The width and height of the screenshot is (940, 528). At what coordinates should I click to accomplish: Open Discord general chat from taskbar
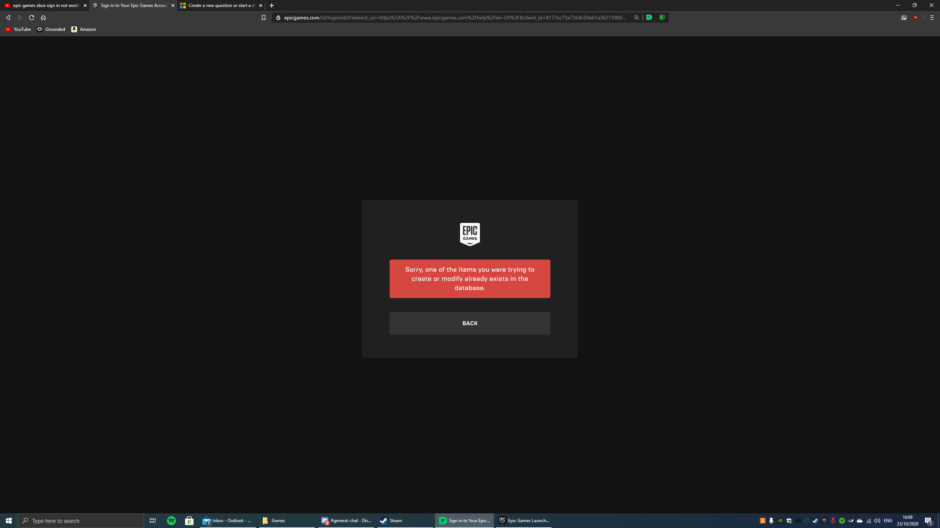(346, 520)
